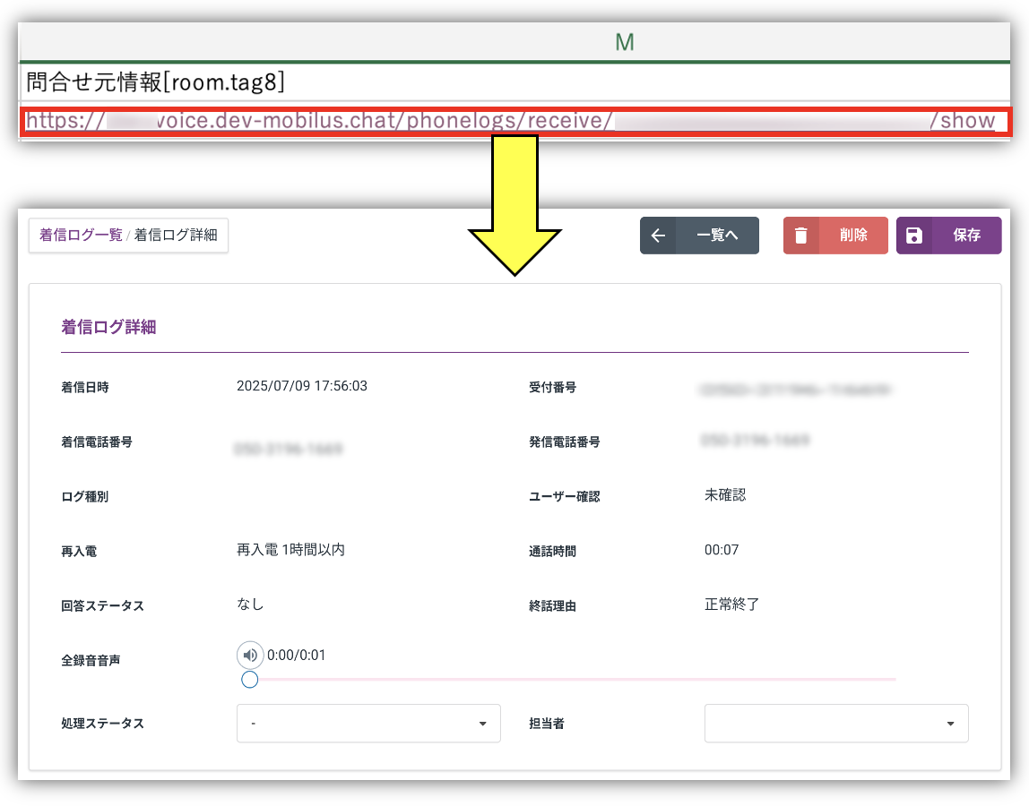
Task: Open the phonelogs receive URL link
Action: 511,121
